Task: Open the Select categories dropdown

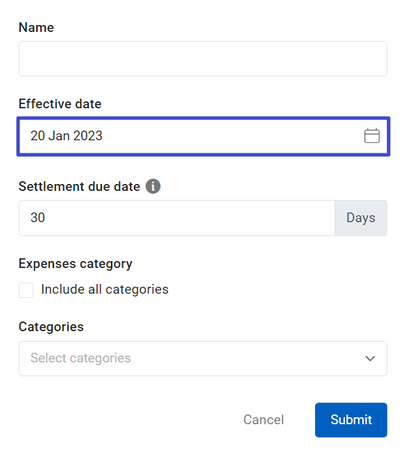Action: (203, 358)
